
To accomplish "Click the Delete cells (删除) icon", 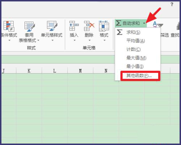I will [x=89, y=26].
